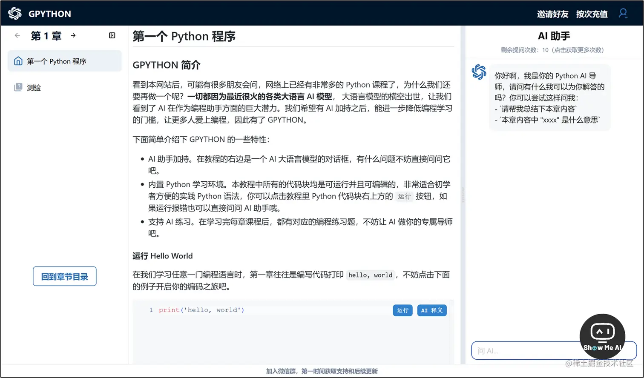Open the user profile icon
This screenshot has width=644, height=378.
tap(623, 14)
